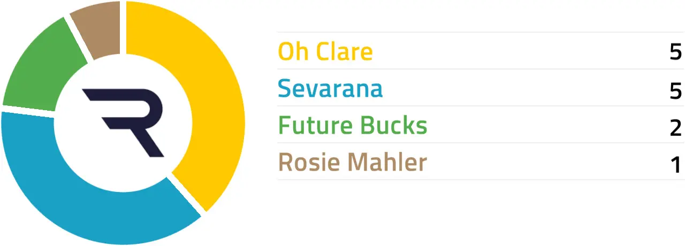The height and width of the screenshot is (246, 685).
Task: Click the count 5 beside Oh Clare
Action: click(x=675, y=53)
